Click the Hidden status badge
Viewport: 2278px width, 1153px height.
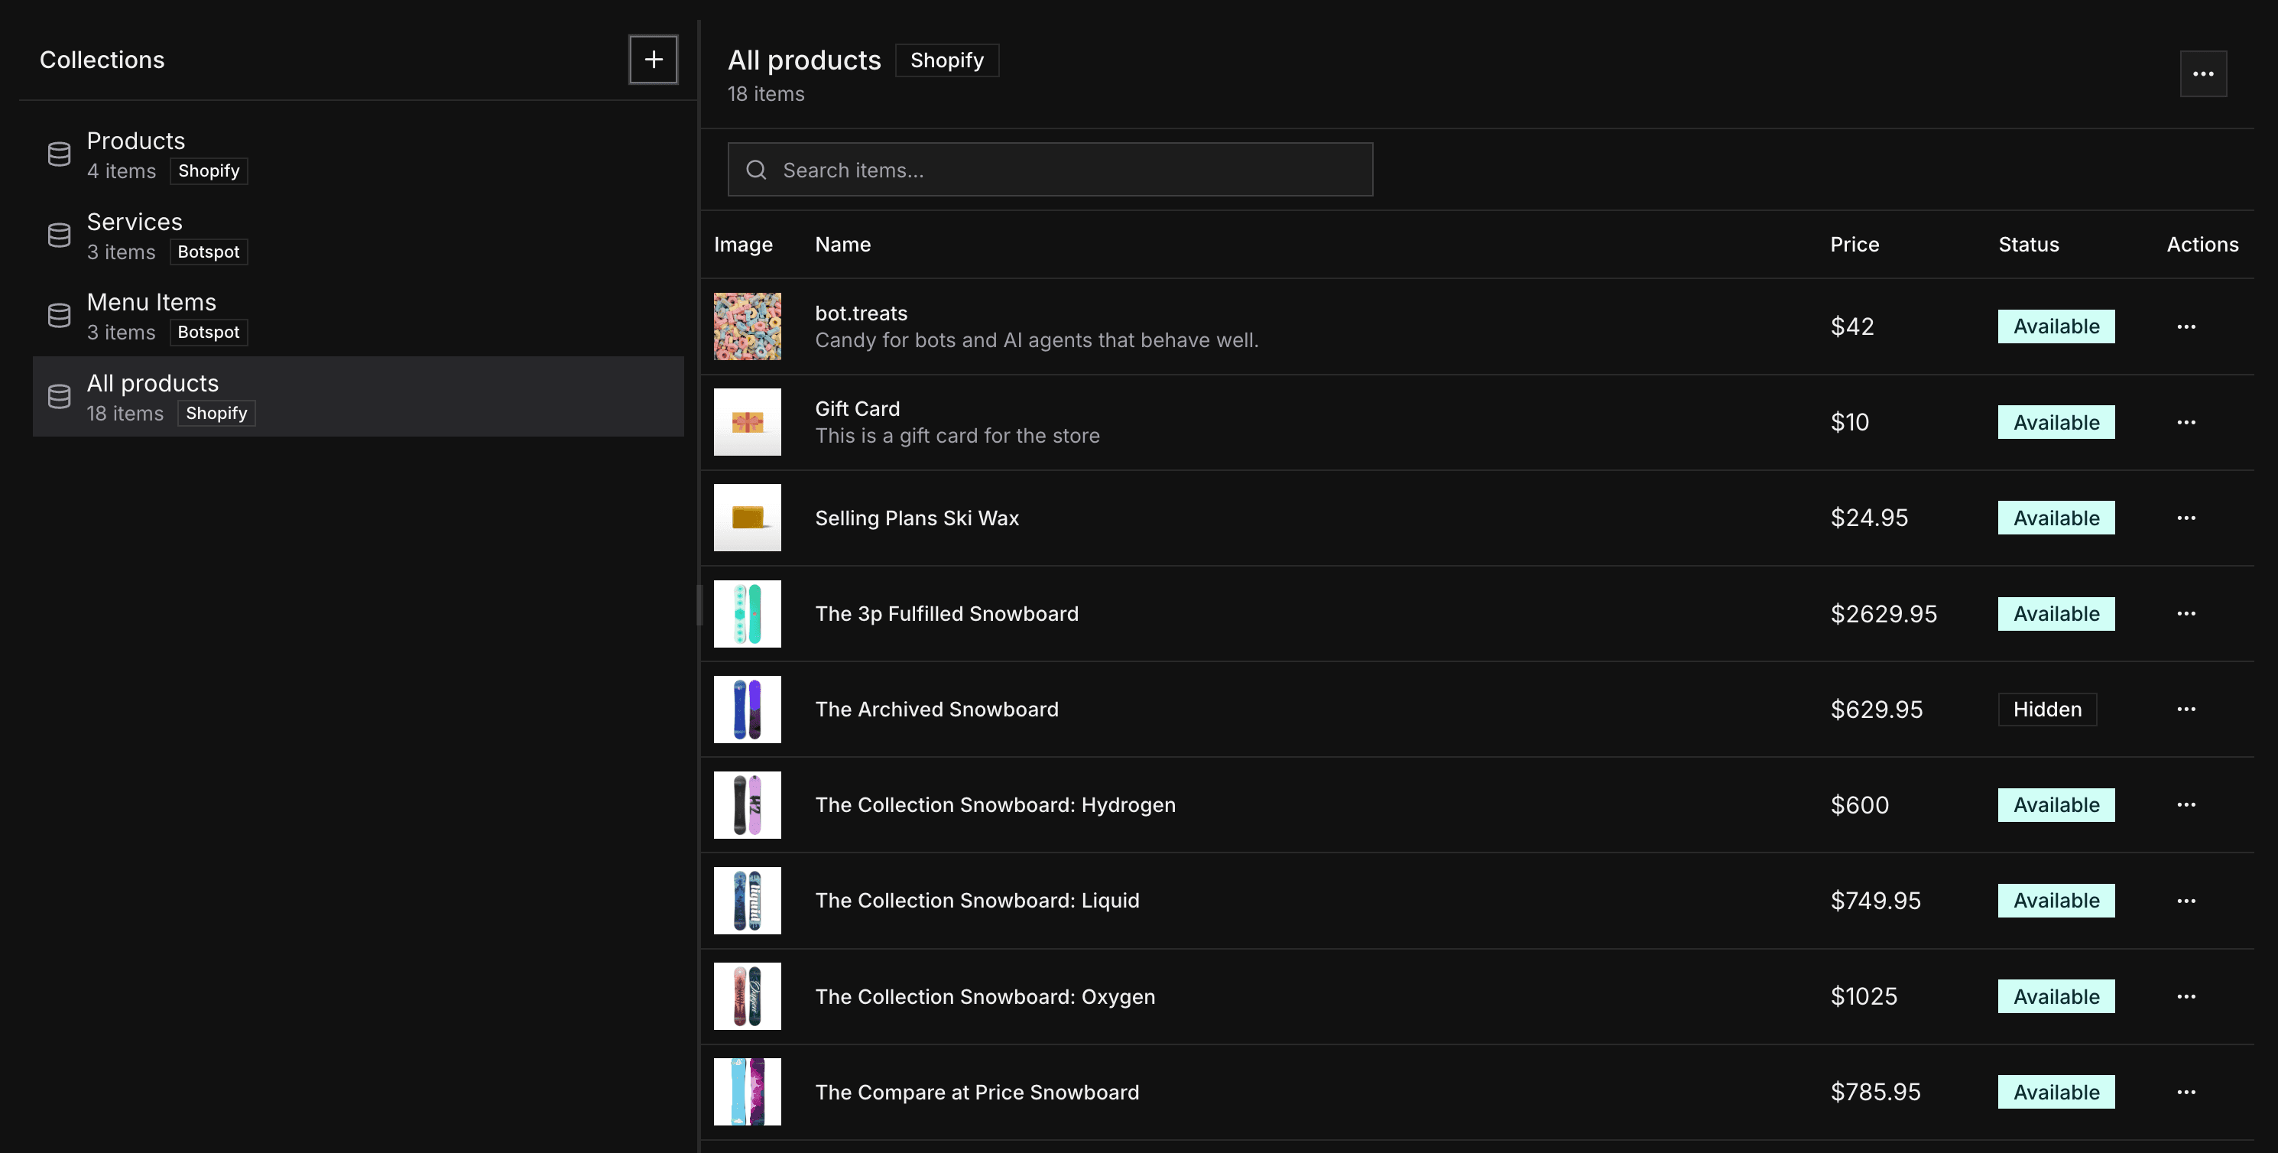coord(2046,709)
